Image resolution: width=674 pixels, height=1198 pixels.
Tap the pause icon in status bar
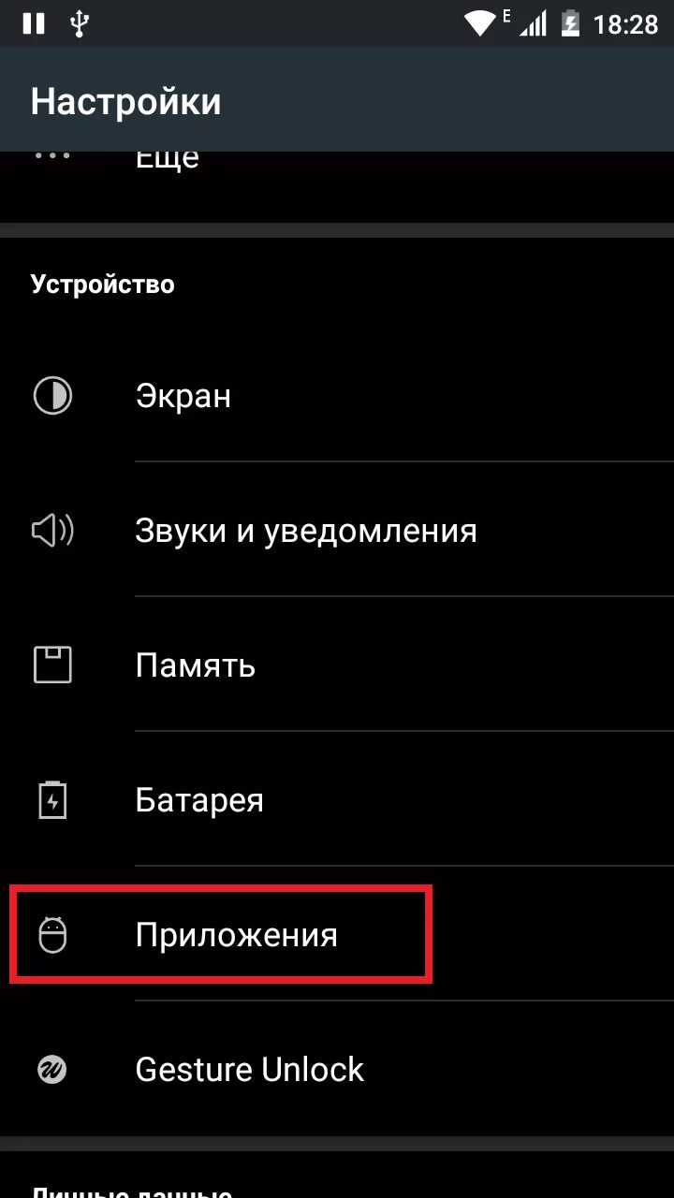pyautogui.click(x=34, y=23)
